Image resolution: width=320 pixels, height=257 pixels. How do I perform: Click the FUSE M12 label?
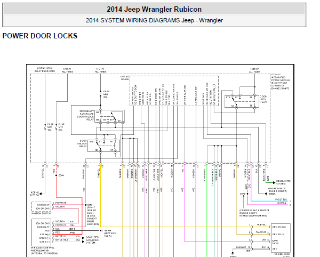click(61, 127)
